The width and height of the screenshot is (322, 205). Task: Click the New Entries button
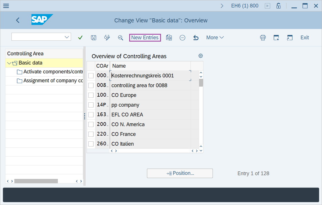[x=145, y=38]
